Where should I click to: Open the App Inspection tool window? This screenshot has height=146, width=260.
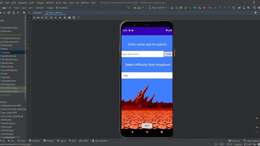[100, 141]
